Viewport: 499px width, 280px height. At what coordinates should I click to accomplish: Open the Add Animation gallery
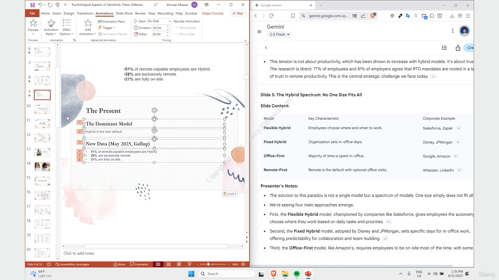88,27
